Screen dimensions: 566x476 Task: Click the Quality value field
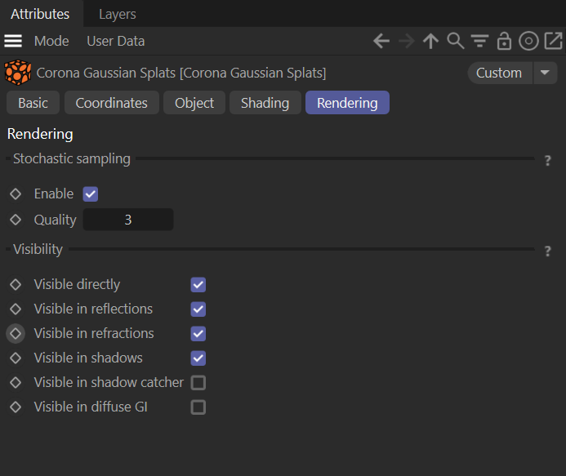[128, 220]
